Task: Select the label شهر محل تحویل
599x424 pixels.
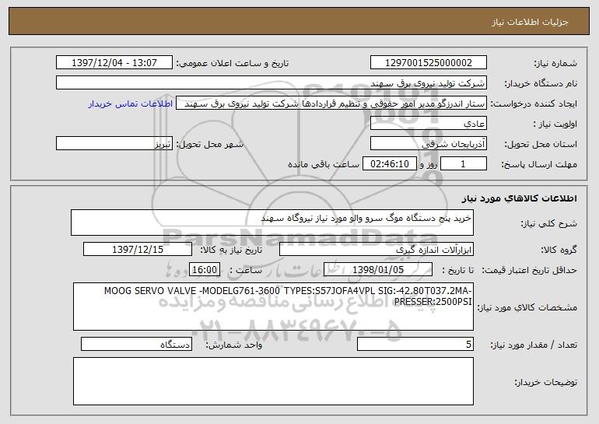Action: tap(209, 144)
